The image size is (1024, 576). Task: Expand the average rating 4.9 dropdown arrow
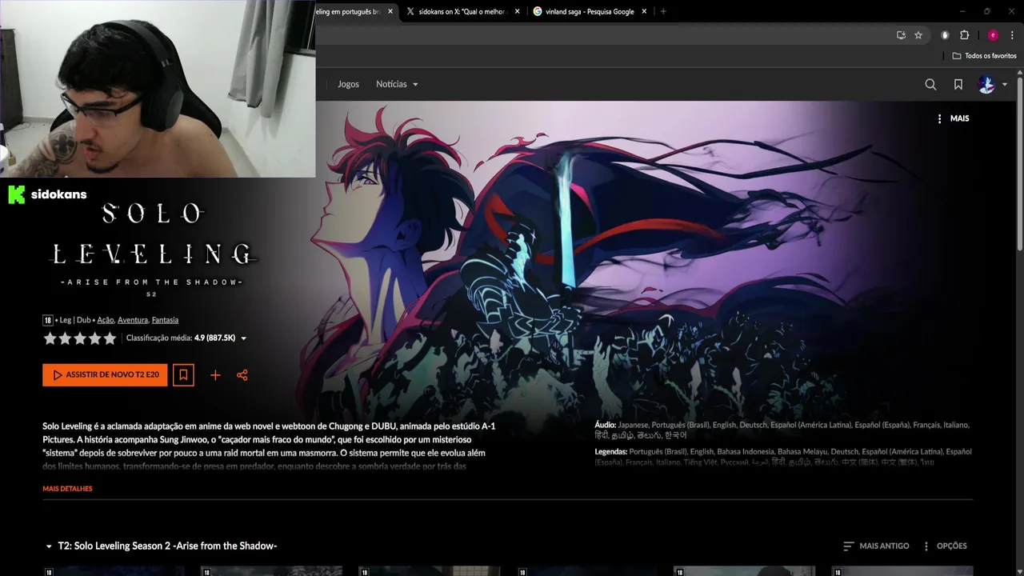coord(244,338)
